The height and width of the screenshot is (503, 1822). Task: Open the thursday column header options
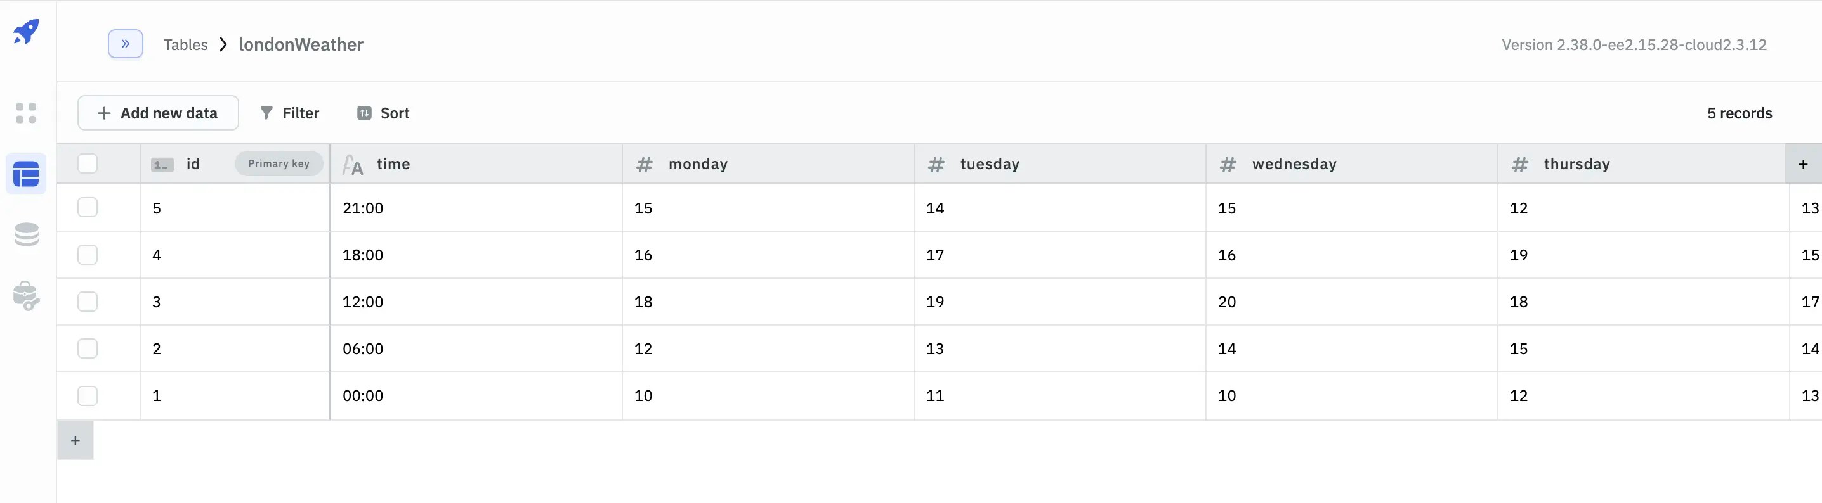click(1576, 164)
